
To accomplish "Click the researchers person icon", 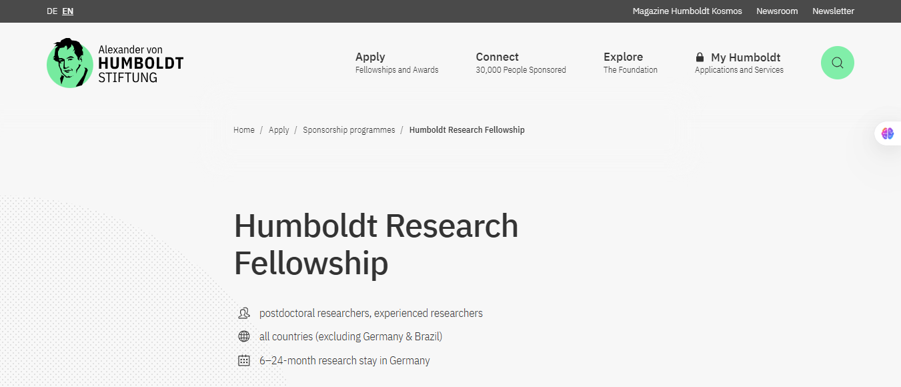I will [244, 313].
